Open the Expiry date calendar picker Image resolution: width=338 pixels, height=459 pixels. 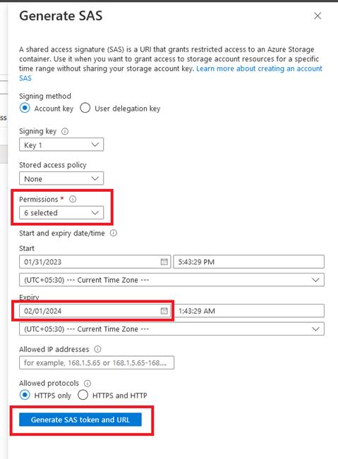click(164, 311)
